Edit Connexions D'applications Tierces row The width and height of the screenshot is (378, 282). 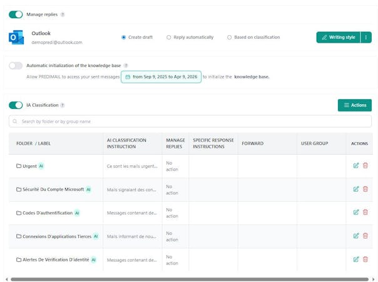coord(356,236)
